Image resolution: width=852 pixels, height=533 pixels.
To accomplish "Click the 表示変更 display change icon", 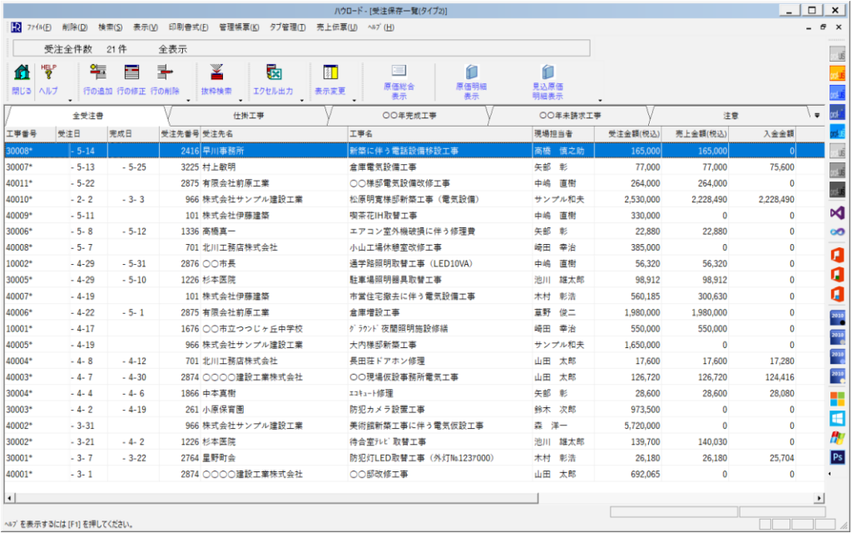I will pyautogui.click(x=330, y=73).
